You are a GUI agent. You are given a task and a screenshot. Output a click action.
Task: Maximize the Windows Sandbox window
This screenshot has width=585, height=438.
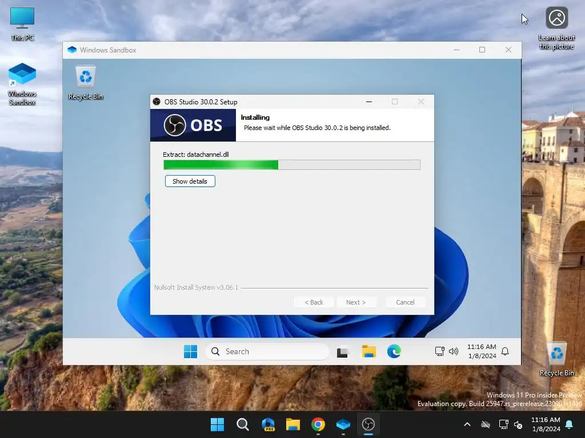[482, 50]
